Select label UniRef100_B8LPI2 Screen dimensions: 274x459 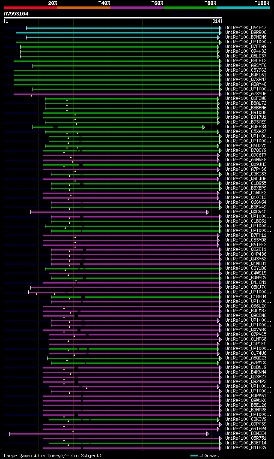point(246,60)
